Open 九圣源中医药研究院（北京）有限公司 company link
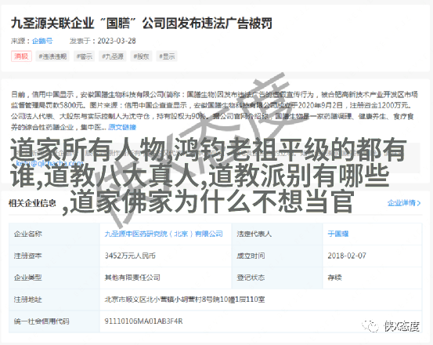The image size is (433, 345). coord(164,234)
